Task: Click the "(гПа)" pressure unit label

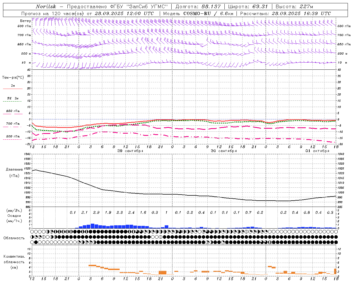Action: click(14, 176)
